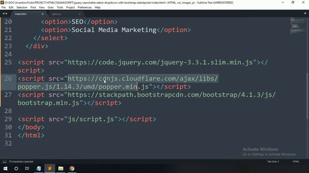Viewport: 309px width, 173px height.
Task: Open the View menu
Action: click(42, 8)
